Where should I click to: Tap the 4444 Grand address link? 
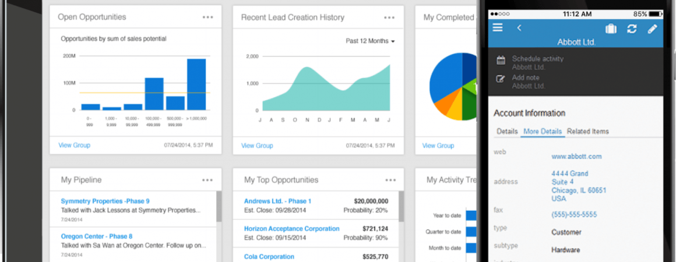point(579,186)
